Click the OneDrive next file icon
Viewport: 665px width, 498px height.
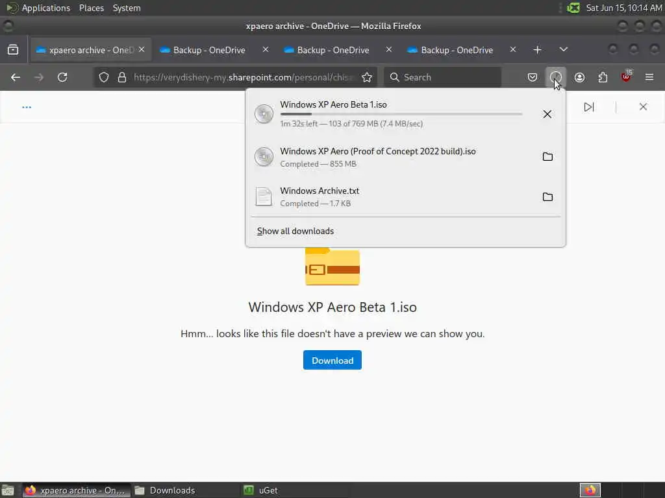click(x=588, y=107)
